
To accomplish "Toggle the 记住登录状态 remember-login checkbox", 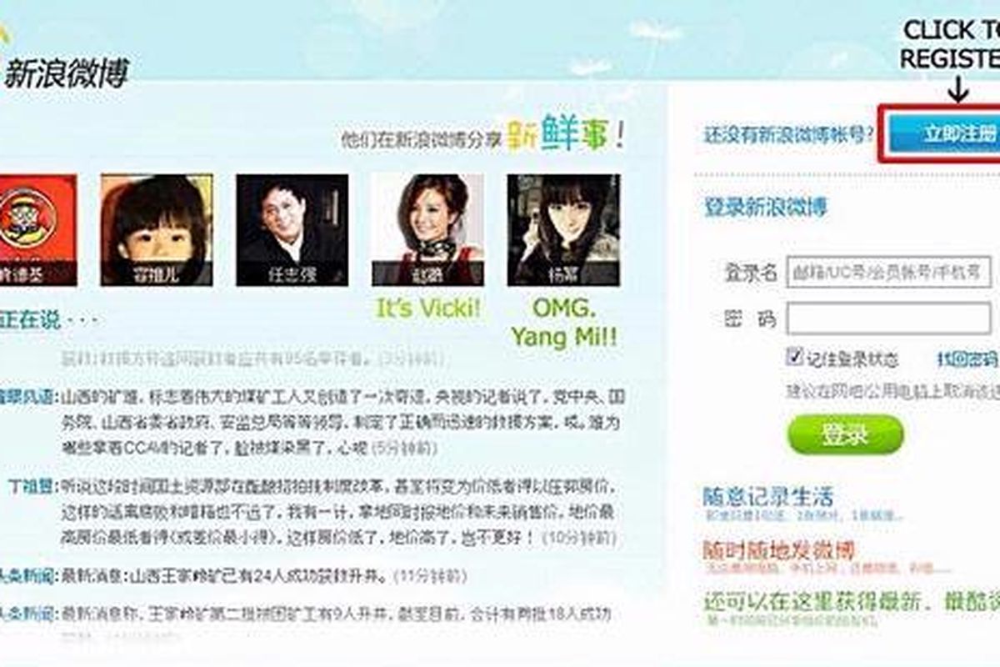I will coord(794,358).
